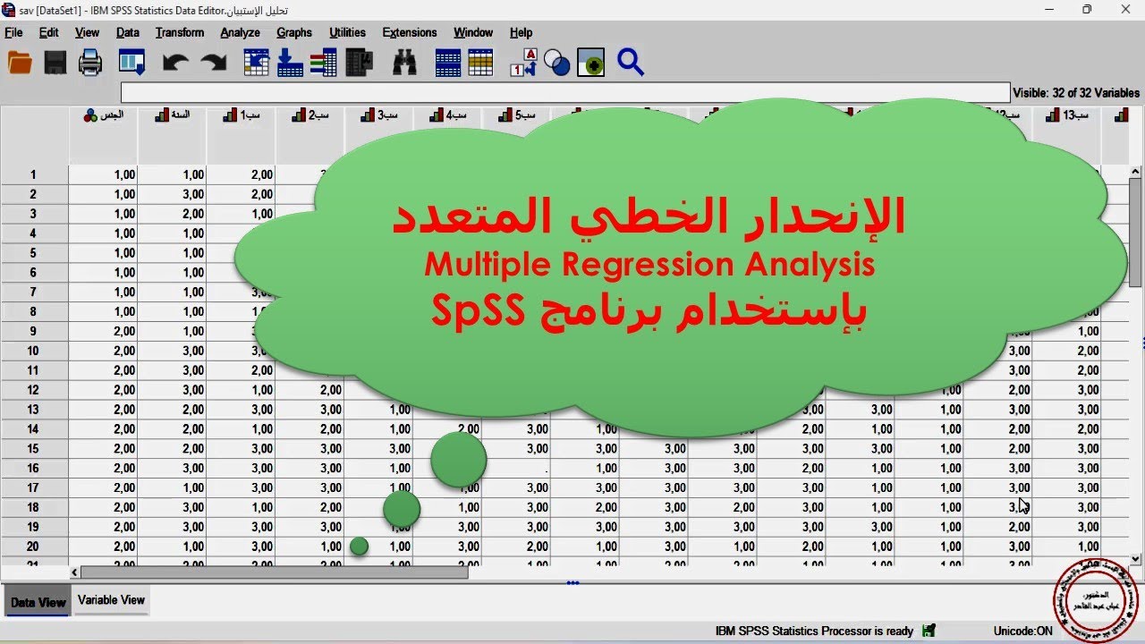Click the vertical scrollbar down arrow
1145x644 pixels.
pos(1135,558)
